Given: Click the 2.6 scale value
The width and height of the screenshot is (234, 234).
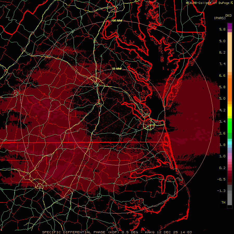Looking at the screenshot, I should [x=222, y=133].
